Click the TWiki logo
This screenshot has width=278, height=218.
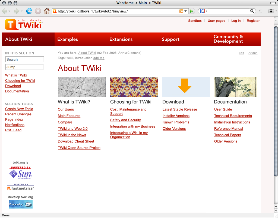24,24
